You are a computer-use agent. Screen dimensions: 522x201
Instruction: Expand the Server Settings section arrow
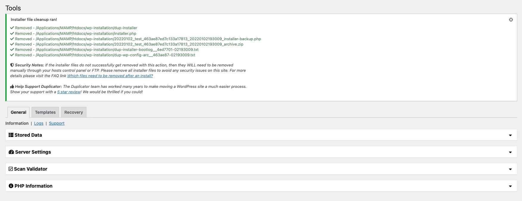click(x=510, y=152)
